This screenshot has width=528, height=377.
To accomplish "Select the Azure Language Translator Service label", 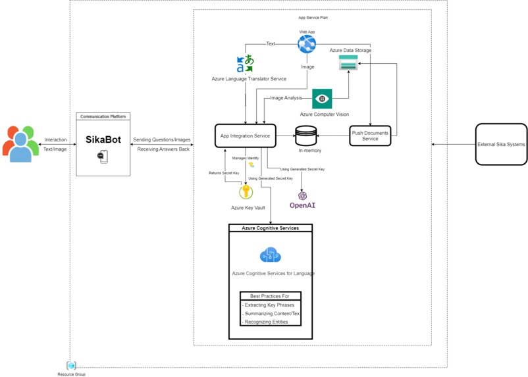I will pyautogui.click(x=249, y=79).
